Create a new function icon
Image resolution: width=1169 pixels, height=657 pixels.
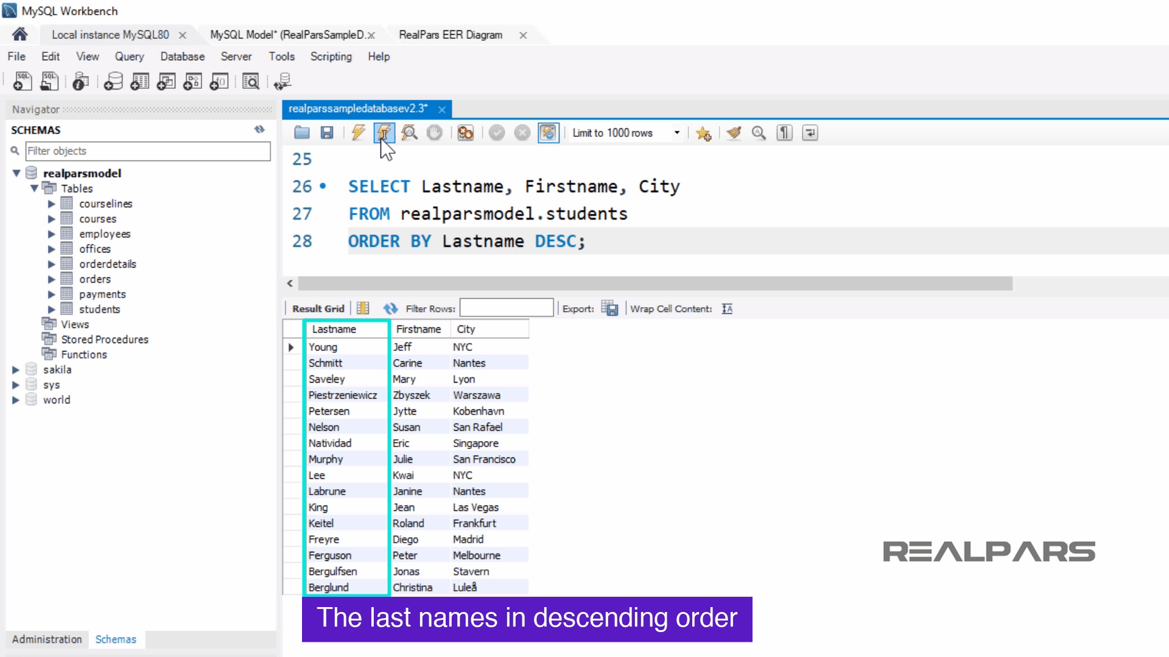[219, 81]
